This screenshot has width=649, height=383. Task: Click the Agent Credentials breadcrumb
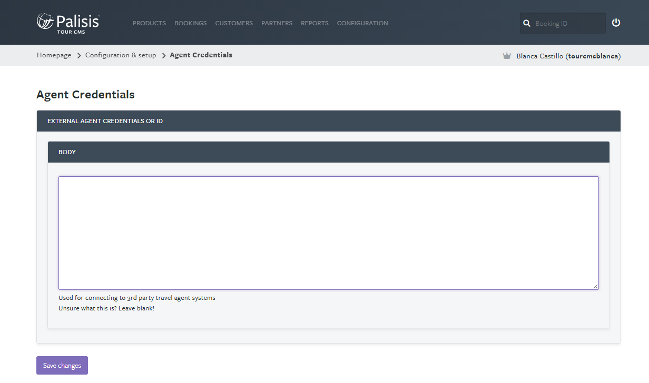pos(201,55)
